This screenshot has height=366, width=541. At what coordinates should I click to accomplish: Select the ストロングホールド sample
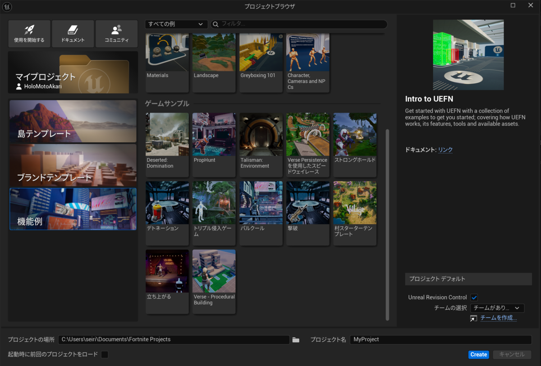click(355, 145)
